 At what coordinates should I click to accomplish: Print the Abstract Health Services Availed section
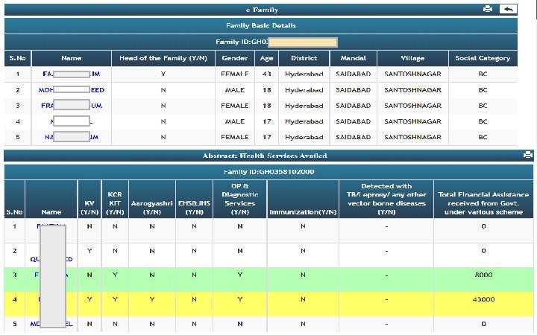(x=528, y=155)
